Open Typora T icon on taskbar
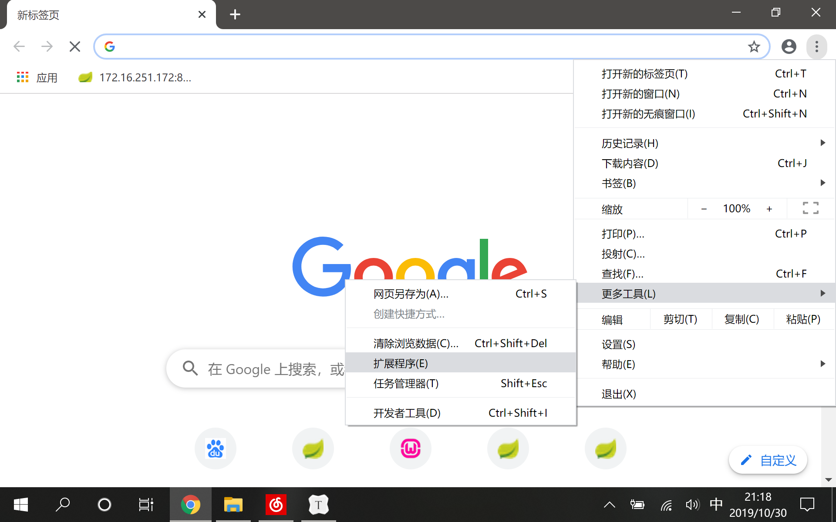Screen dimensions: 836x522 pos(319,505)
